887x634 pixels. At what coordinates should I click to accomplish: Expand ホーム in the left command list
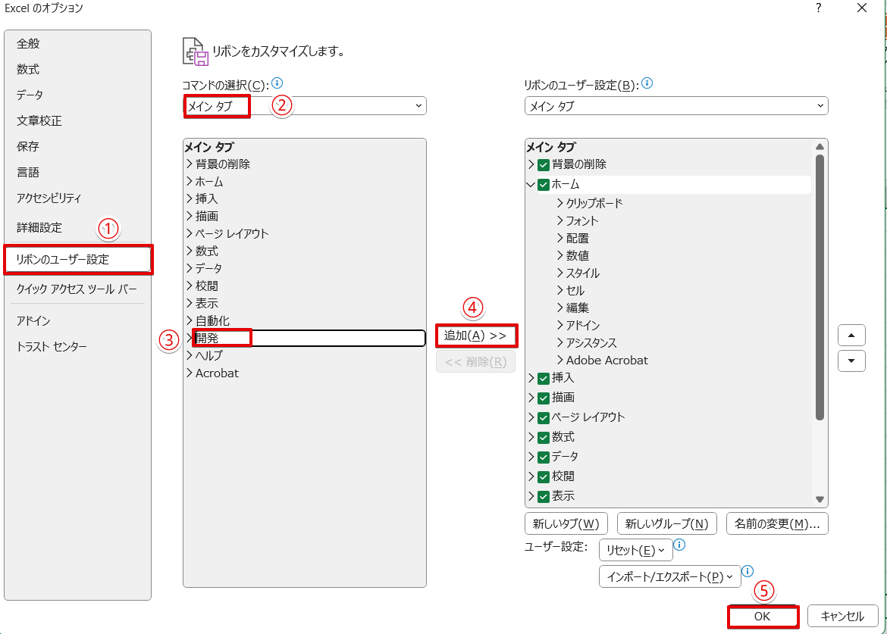tap(190, 181)
